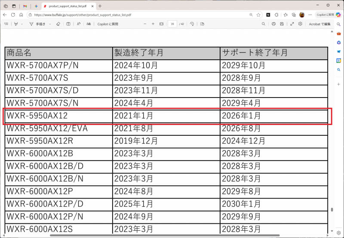Screen dimensions: 344x238
Task: Search within the PDF document
Action: [x=264, y=24]
